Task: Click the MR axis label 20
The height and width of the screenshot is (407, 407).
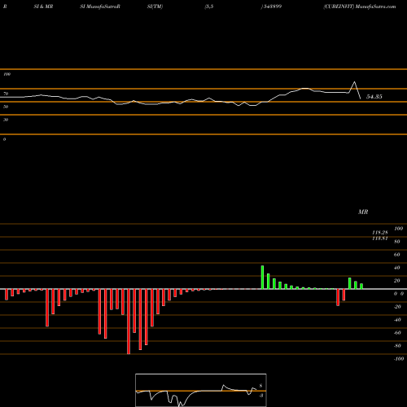Action: pyautogui.click(x=397, y=281)
